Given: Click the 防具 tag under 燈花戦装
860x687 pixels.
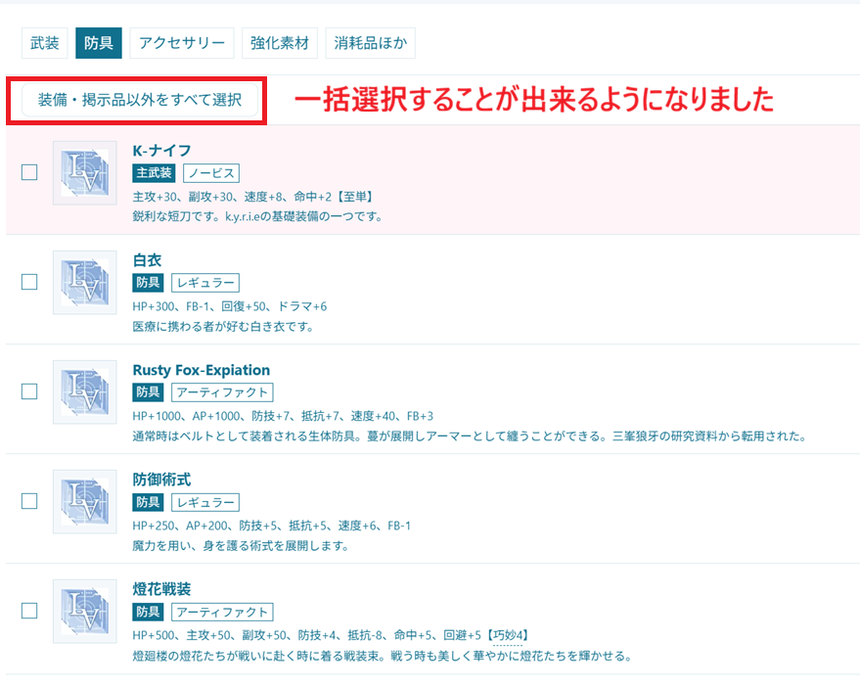Looking at the screenshot, I should [x=148, y=613].
